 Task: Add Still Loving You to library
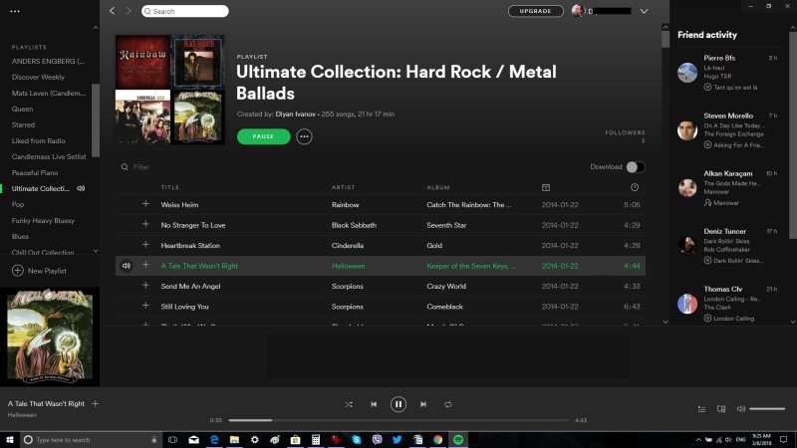(x=145, y=306)
